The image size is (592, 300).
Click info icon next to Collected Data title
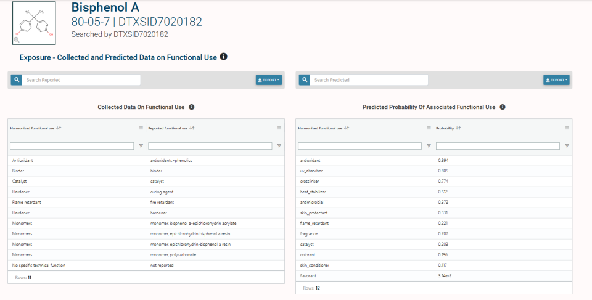click(191, 107)
